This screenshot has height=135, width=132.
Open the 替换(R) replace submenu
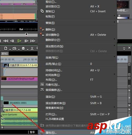point(77,23)
